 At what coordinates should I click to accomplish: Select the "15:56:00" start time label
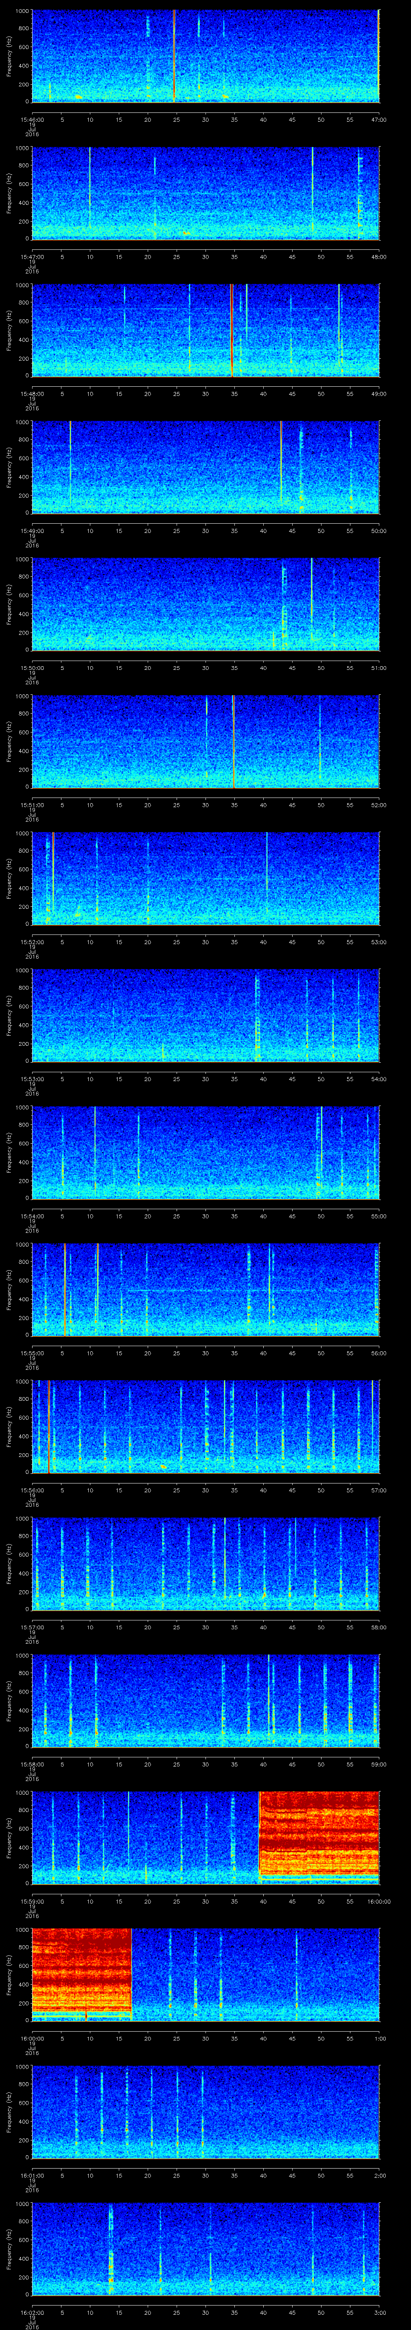point(32,1490)
